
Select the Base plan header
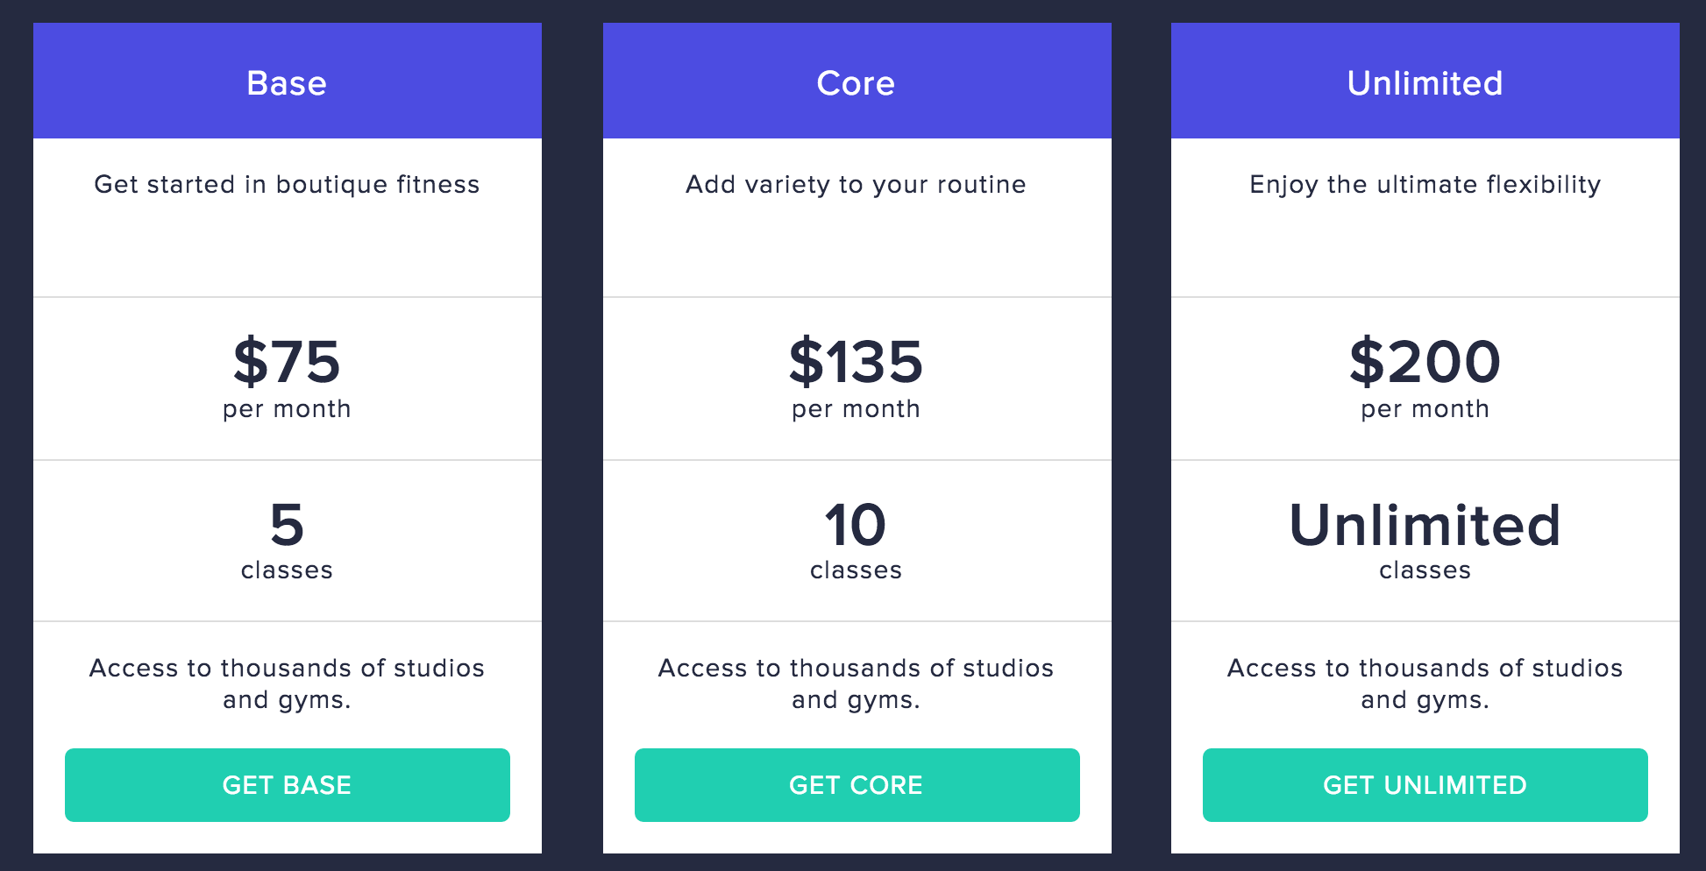pos(287,83)
